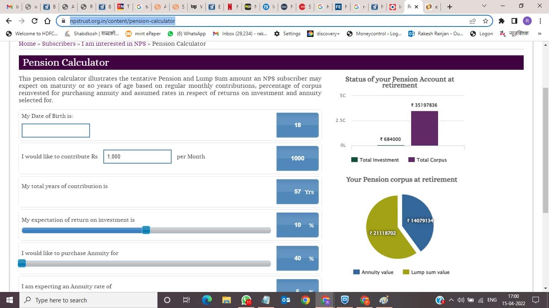The image size is (549, 308).
Task: Reload the page with the refresh icon
Action: 35,21
